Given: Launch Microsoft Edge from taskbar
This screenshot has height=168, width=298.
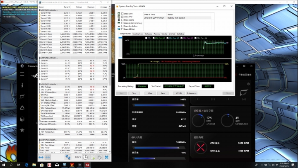Looking at the screenshot, I should tap(26, 165).
